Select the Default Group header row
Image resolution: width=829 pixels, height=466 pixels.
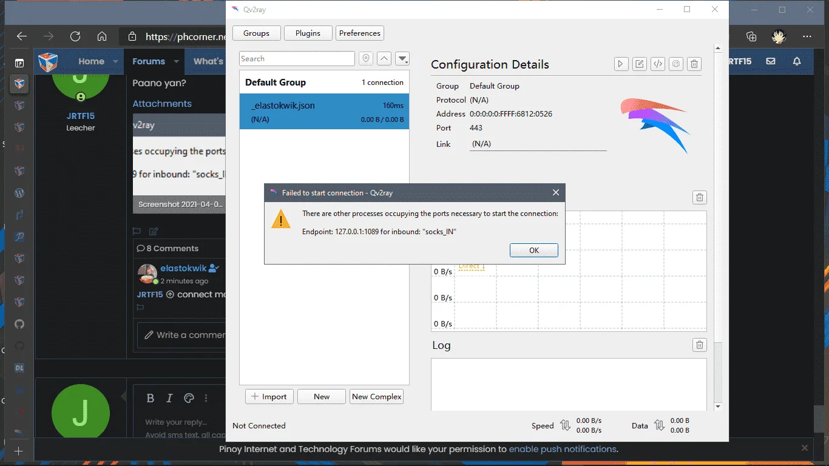tap(324, 83)
